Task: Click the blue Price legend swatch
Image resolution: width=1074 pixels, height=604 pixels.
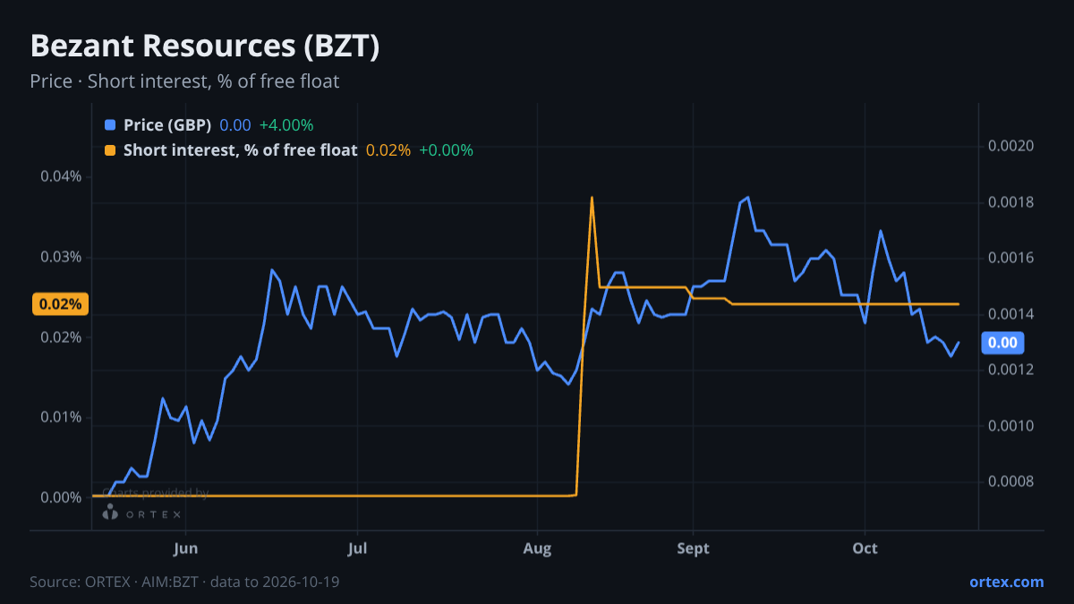Action: pos(110,125)
